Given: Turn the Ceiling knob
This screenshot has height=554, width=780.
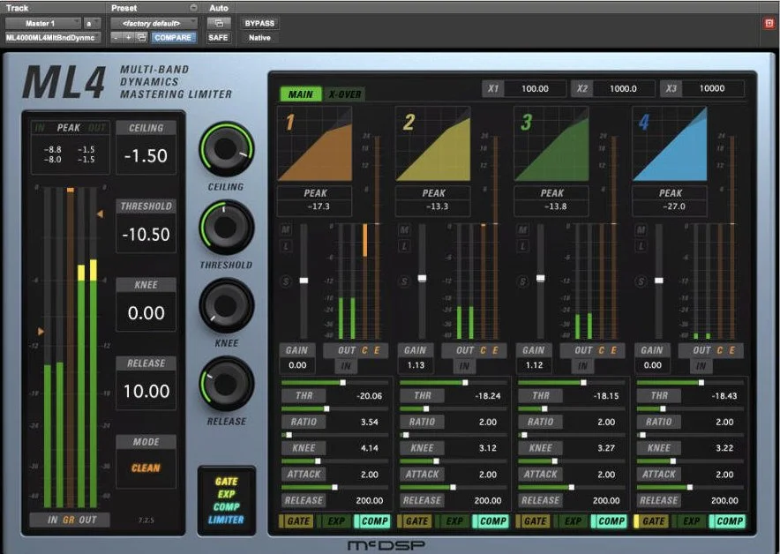Looking at the screenshot, I should (227, 148).
